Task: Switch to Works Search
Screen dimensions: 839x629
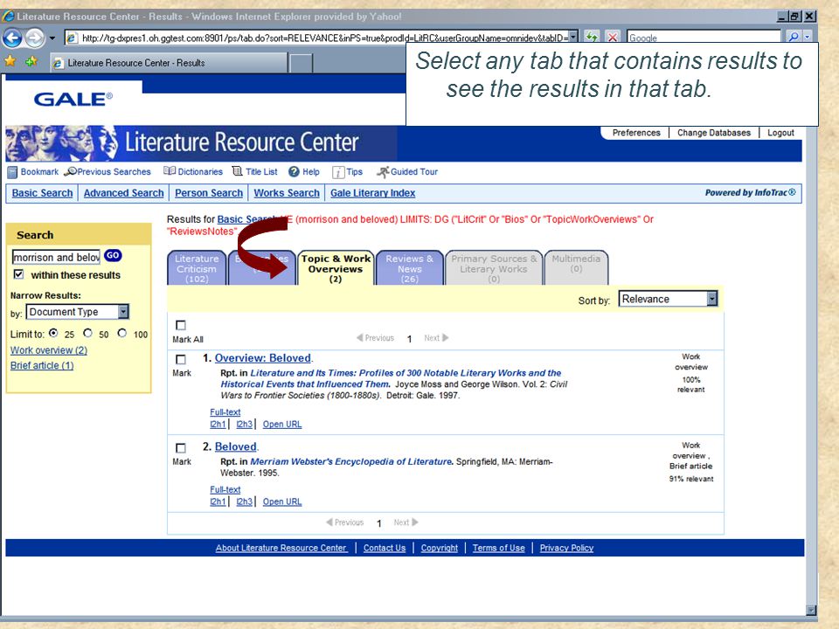Action: 287,193
